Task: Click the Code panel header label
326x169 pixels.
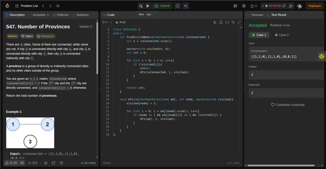Action: coord(109,15)
